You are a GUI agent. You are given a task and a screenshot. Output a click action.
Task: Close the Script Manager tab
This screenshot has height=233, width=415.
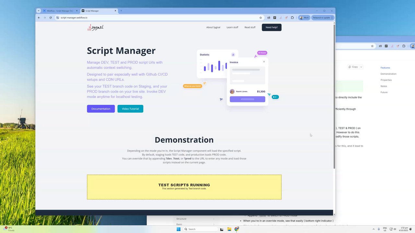tap(115, 11)
